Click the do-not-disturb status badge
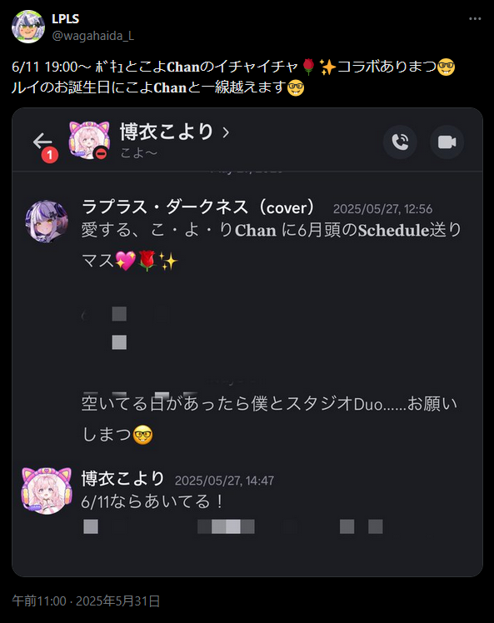Image resolution: width=494 pixels, height=623 pixels. click(102, 153)
